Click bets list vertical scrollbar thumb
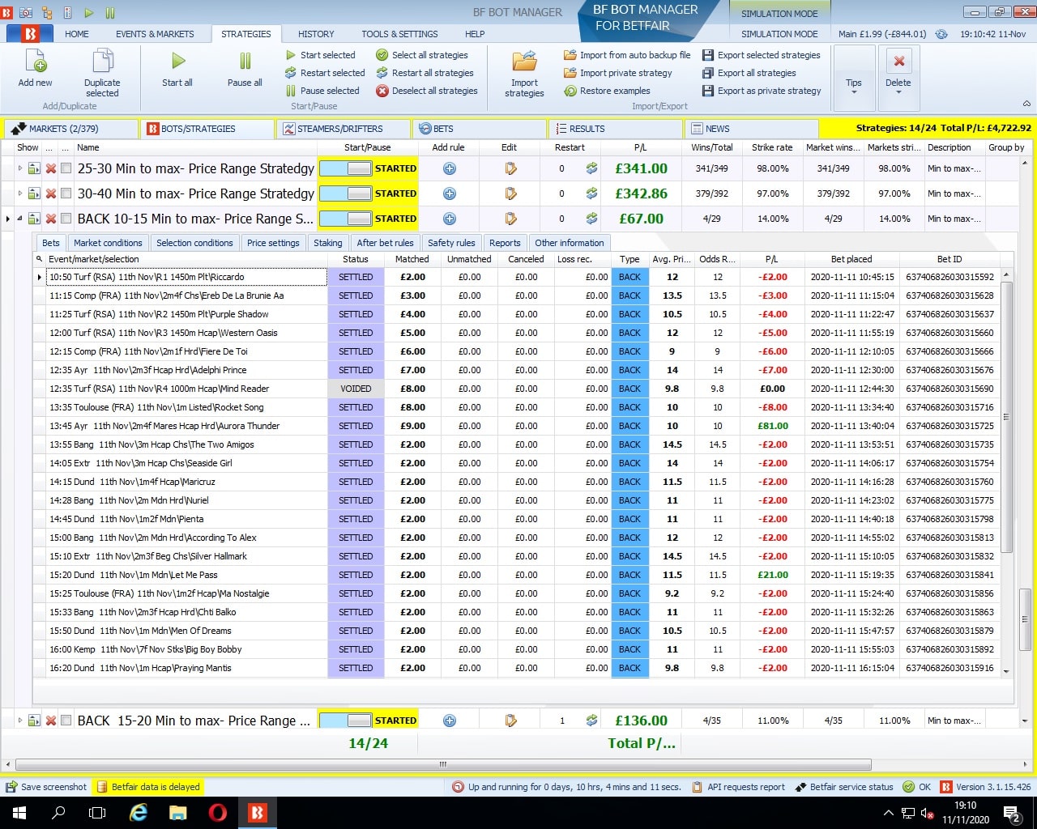This screenshot has width=1037, height=829. click(1006, 417)
